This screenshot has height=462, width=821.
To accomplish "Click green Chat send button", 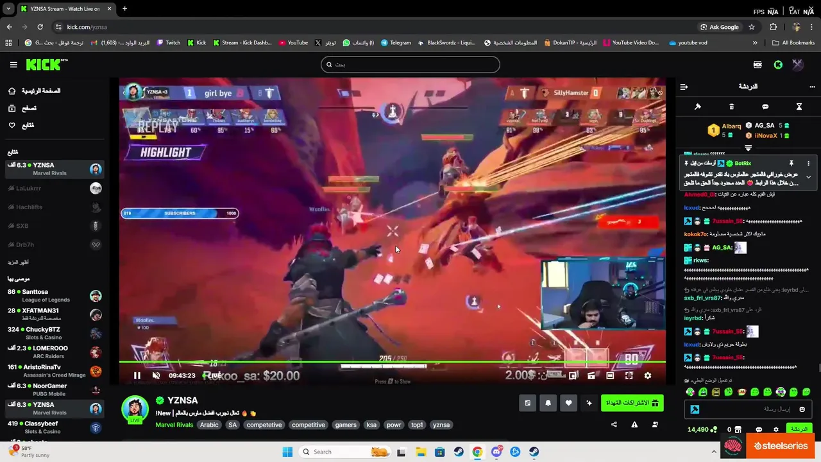I will pyautogui.click(x=799, y=429).
